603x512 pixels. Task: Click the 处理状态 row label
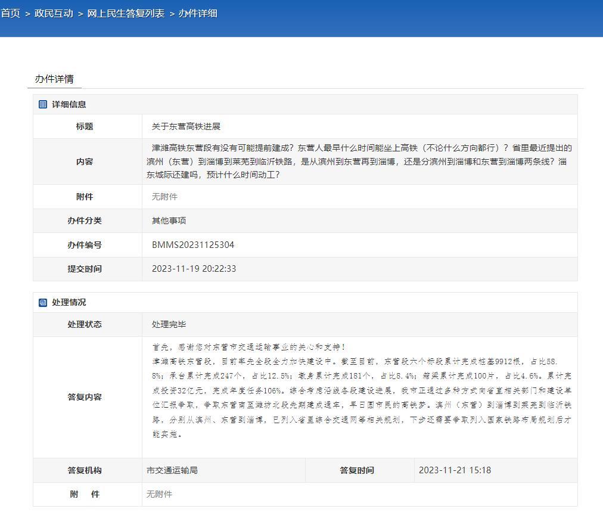85,324
